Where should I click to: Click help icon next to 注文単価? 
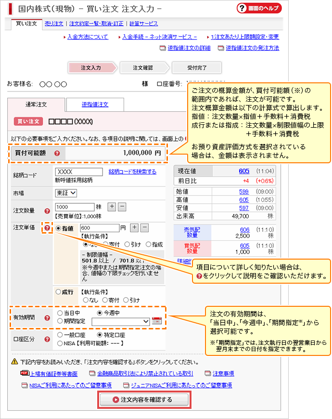[47, 228]
